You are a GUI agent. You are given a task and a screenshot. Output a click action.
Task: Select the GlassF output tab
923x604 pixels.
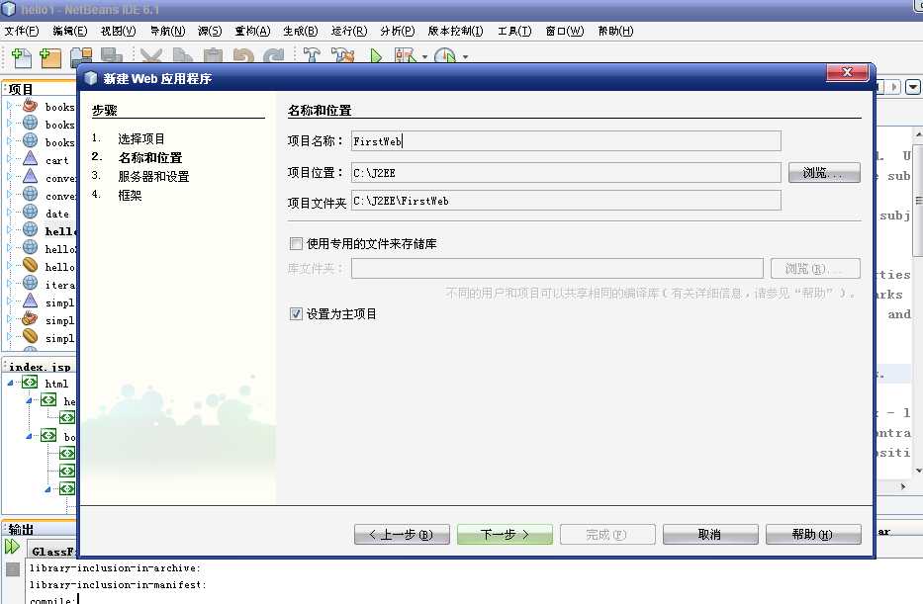[x=52, y=551]
